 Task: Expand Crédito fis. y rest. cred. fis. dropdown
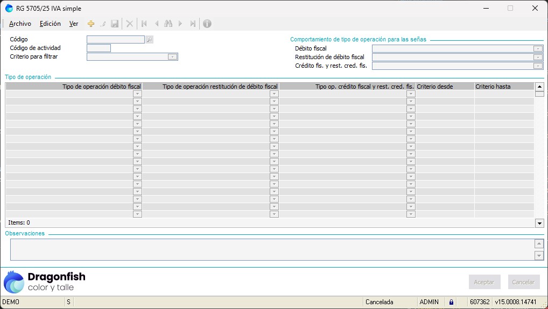tap(538, 66)
